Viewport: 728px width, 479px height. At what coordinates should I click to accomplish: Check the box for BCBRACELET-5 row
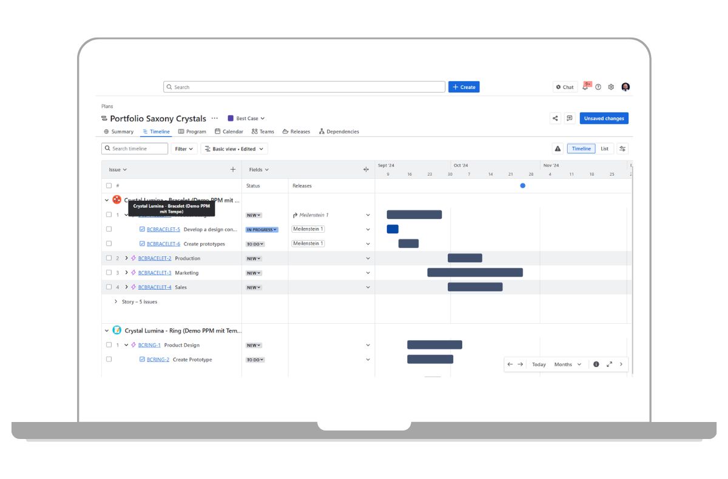[x=109, y=229]
